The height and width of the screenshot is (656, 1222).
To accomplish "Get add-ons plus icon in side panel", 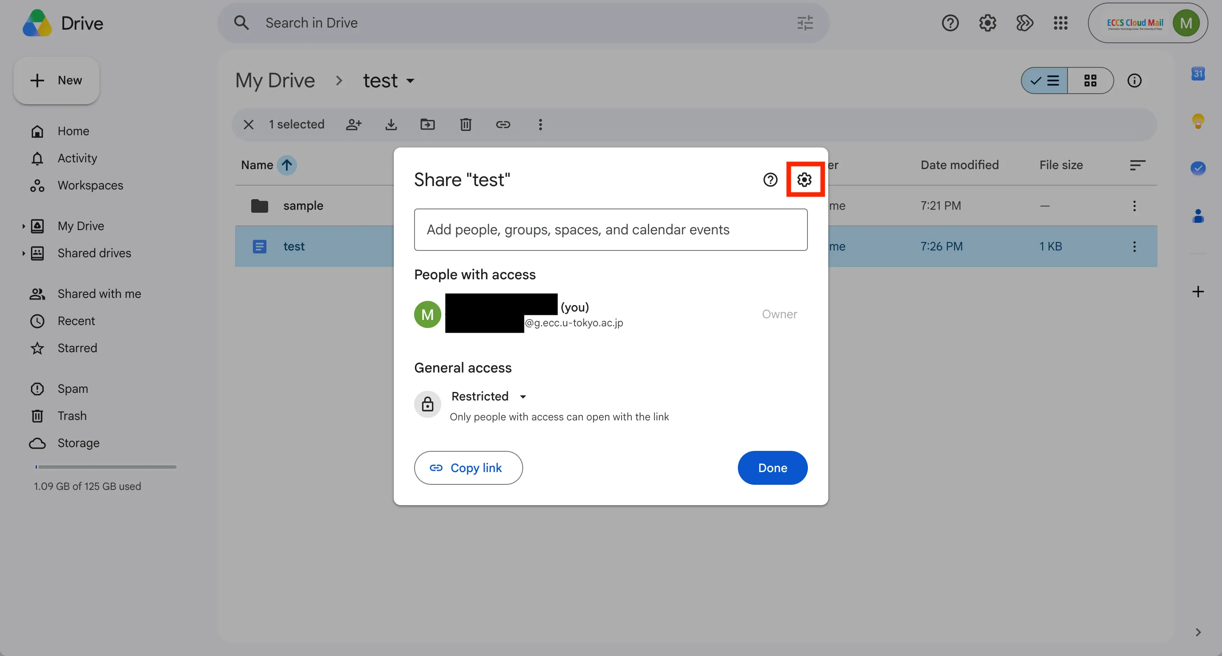I will [1198, 291].
